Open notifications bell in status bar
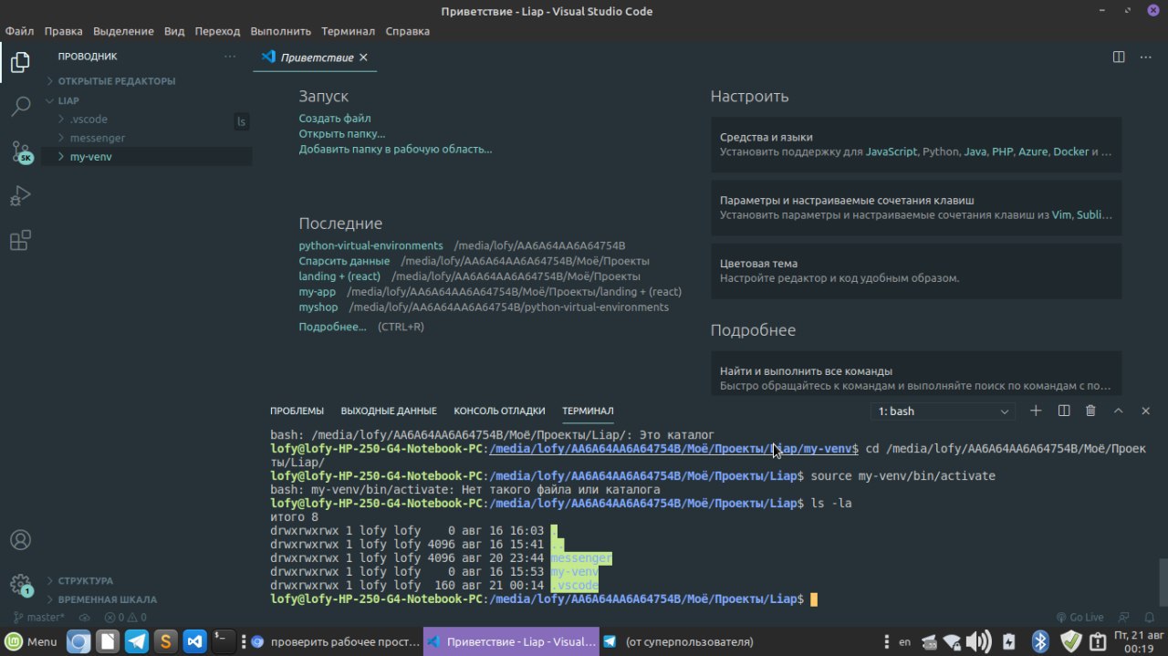Screen dimensions: 1168x656 1150,618
